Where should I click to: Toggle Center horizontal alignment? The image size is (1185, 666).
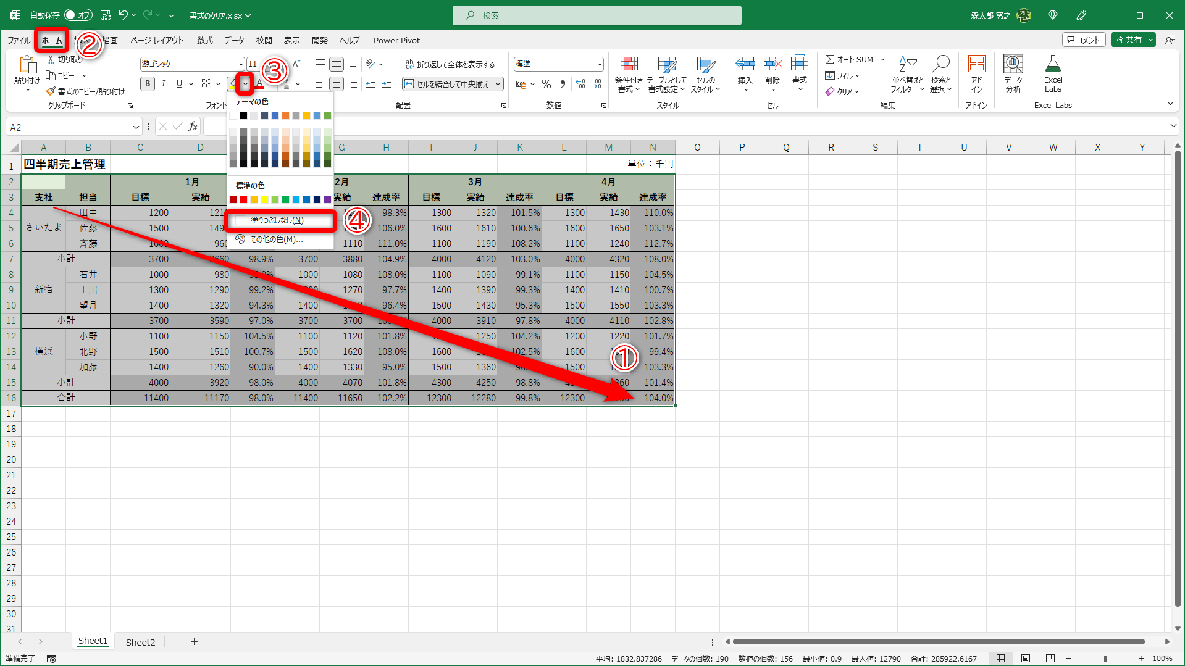[337, 84]
